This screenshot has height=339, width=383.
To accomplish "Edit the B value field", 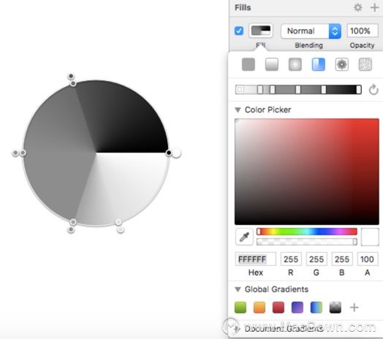I will [342, 259].
